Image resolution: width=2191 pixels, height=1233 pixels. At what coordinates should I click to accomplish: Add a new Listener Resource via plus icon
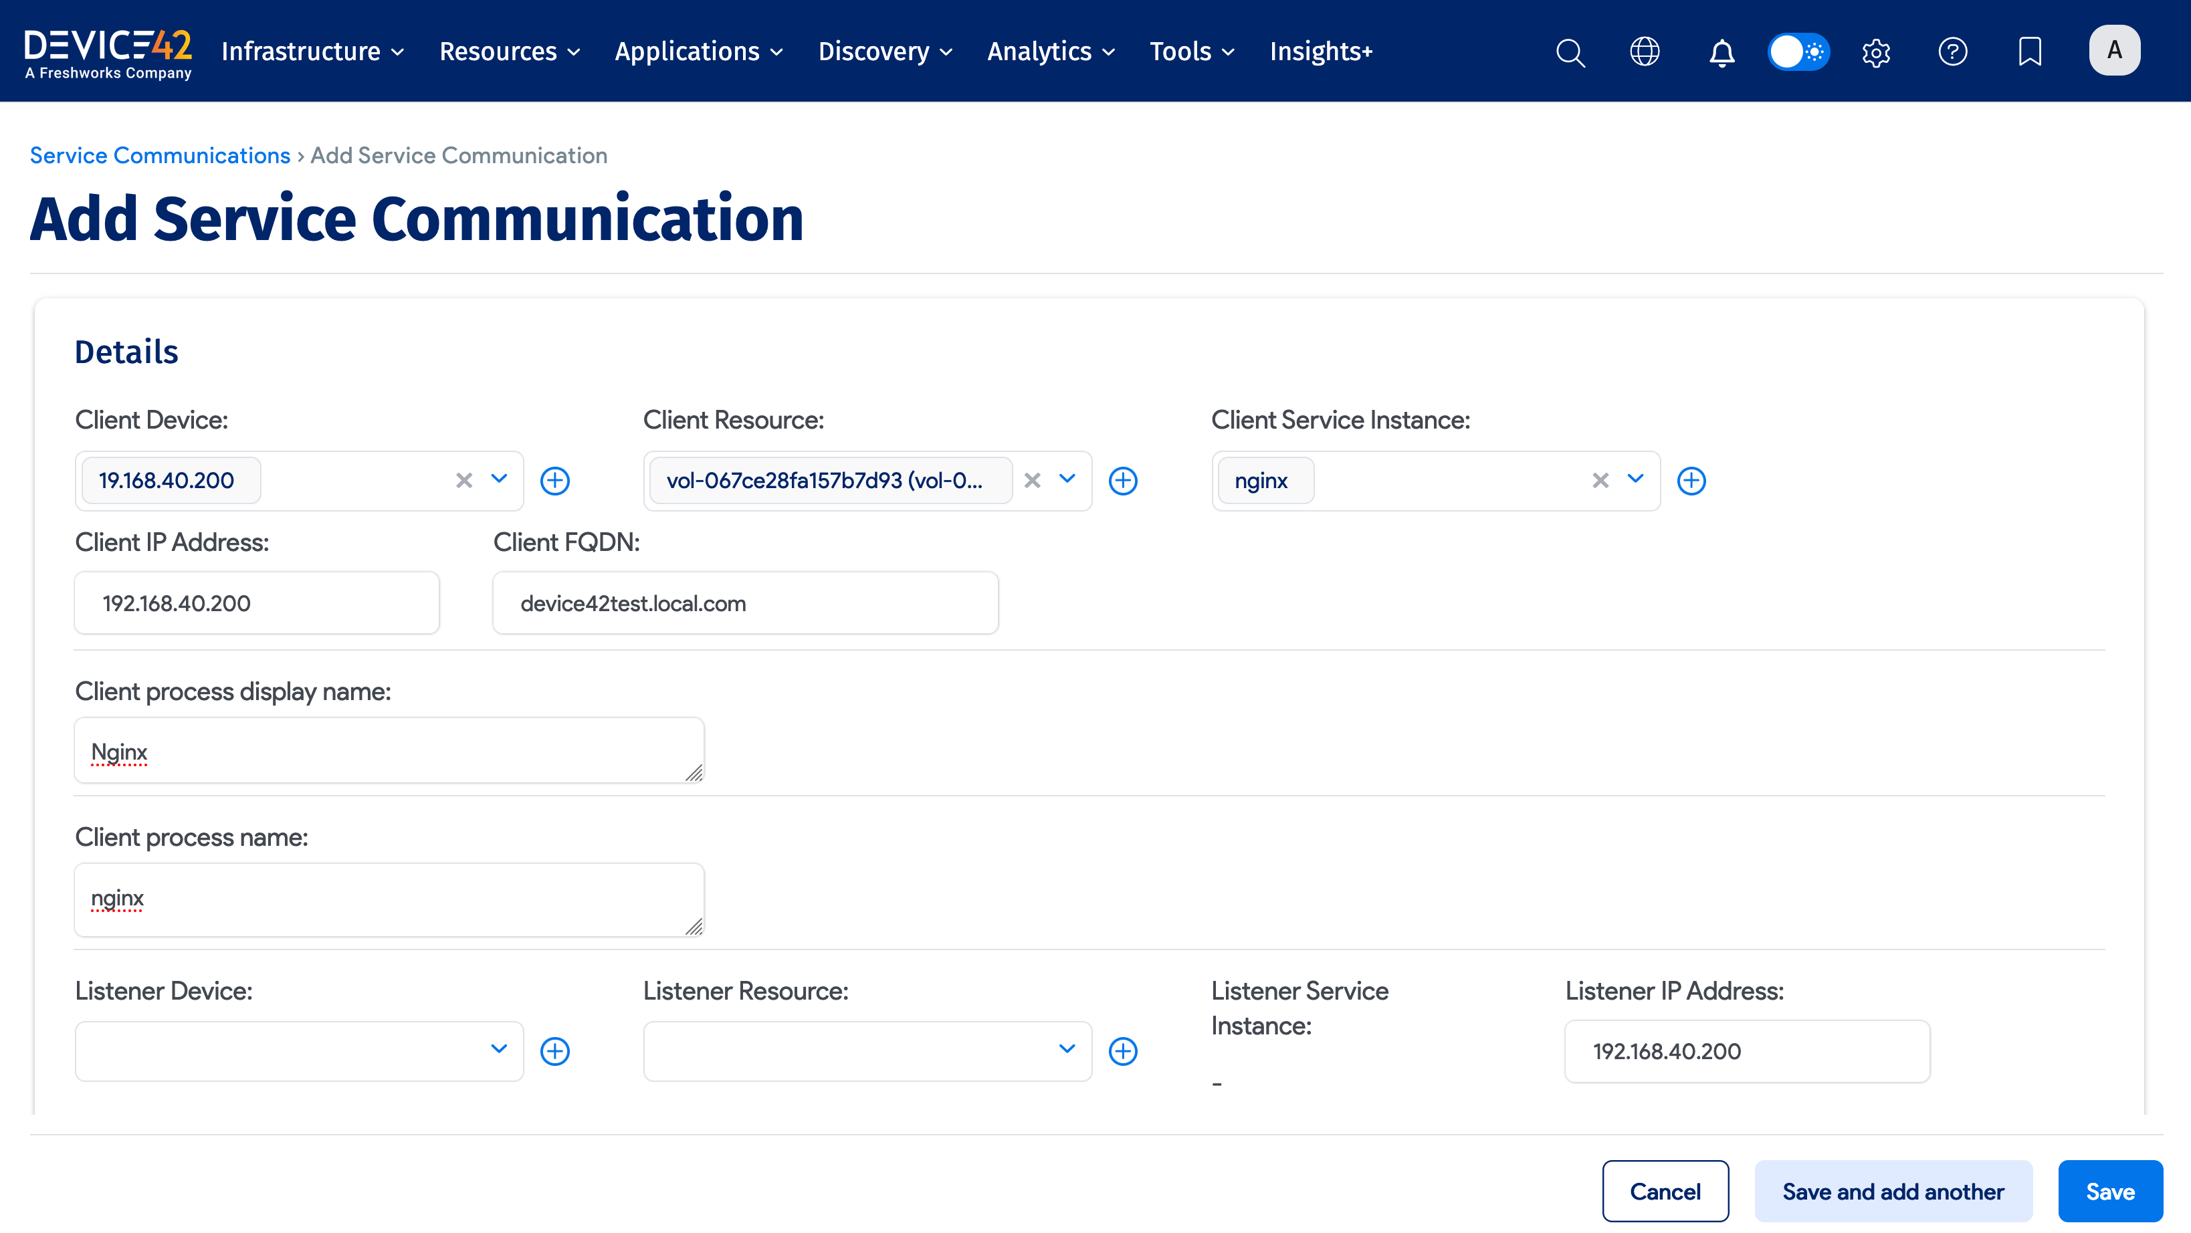coord(1123,1051)
